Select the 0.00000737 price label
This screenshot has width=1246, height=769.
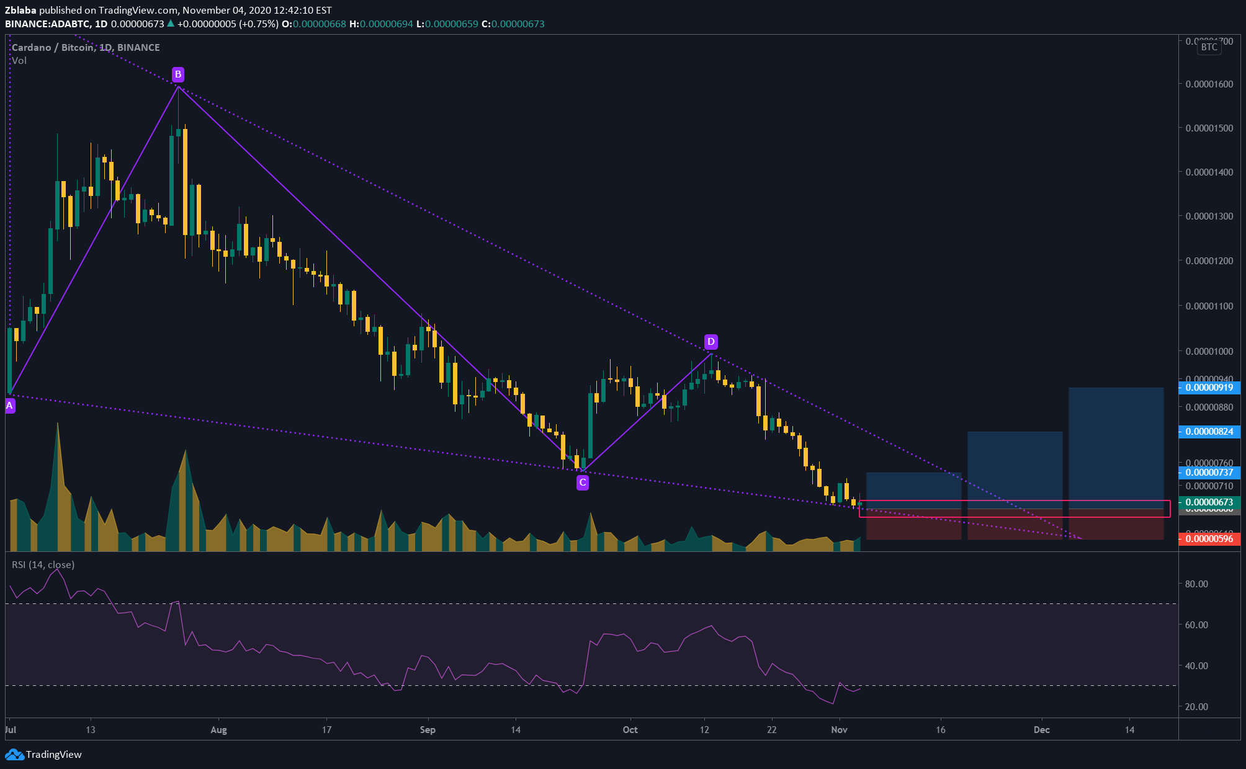1209,473
